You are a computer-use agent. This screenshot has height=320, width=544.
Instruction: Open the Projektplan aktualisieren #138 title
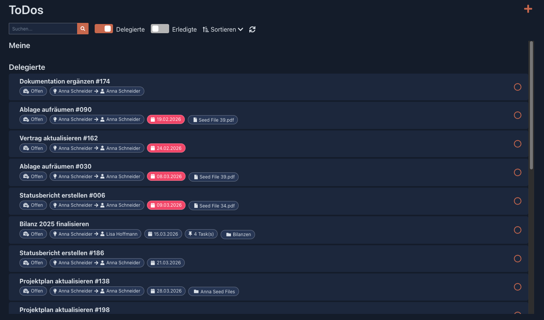pyautogui.click(x=65, y=281)
